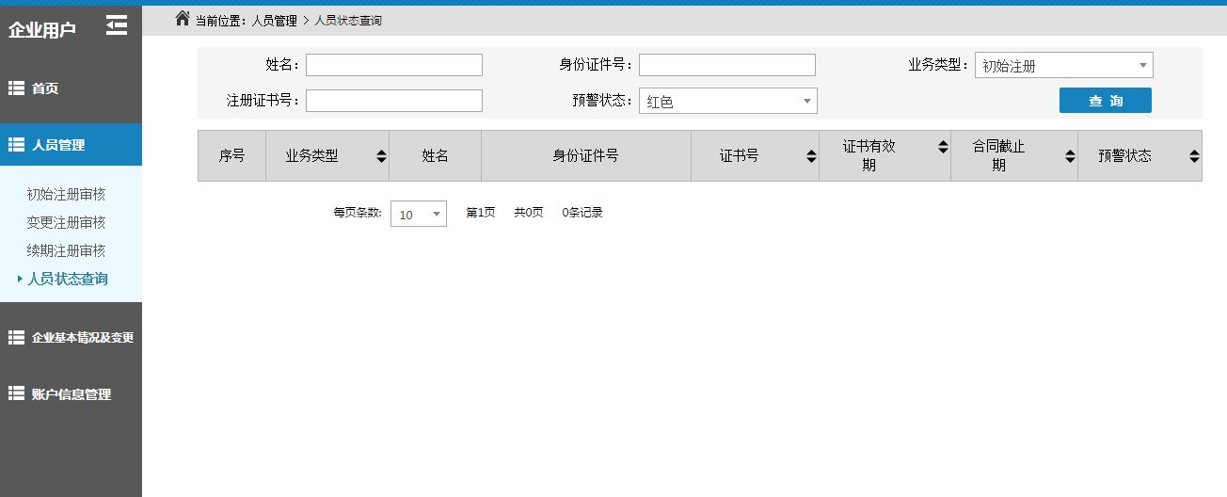
Task: Click the 注册证书号 input box
Action: click(x=393, y=101)
